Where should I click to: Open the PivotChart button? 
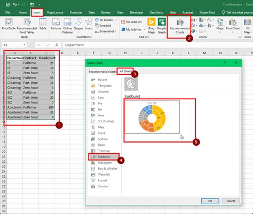tap(233, 25)
